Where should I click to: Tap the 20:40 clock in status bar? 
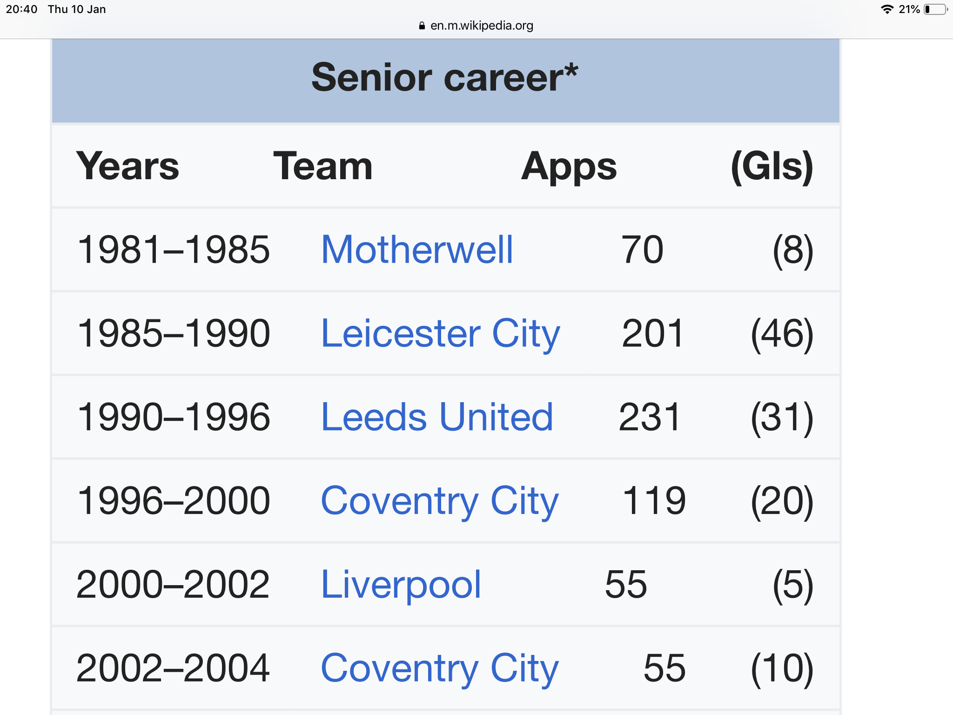click(21, 9)
